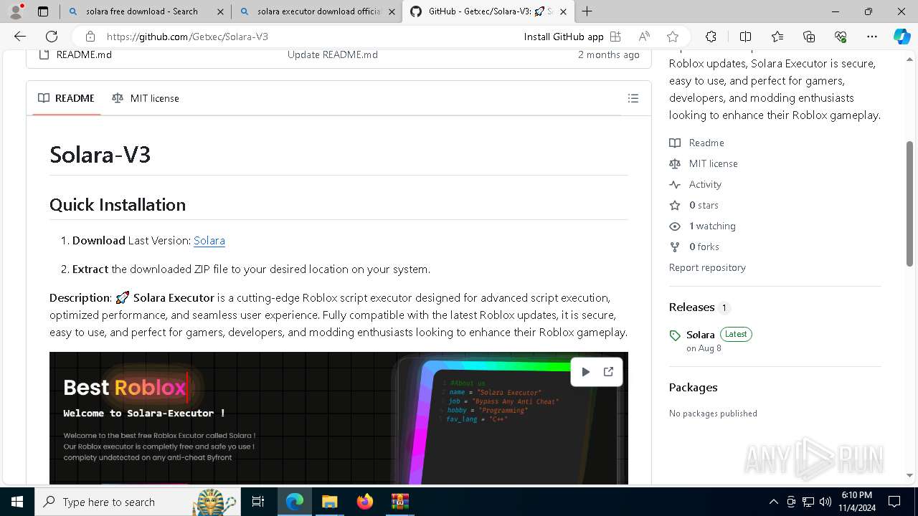Open Favorites list icon
The image size is (918, 516).
point(777,37)
